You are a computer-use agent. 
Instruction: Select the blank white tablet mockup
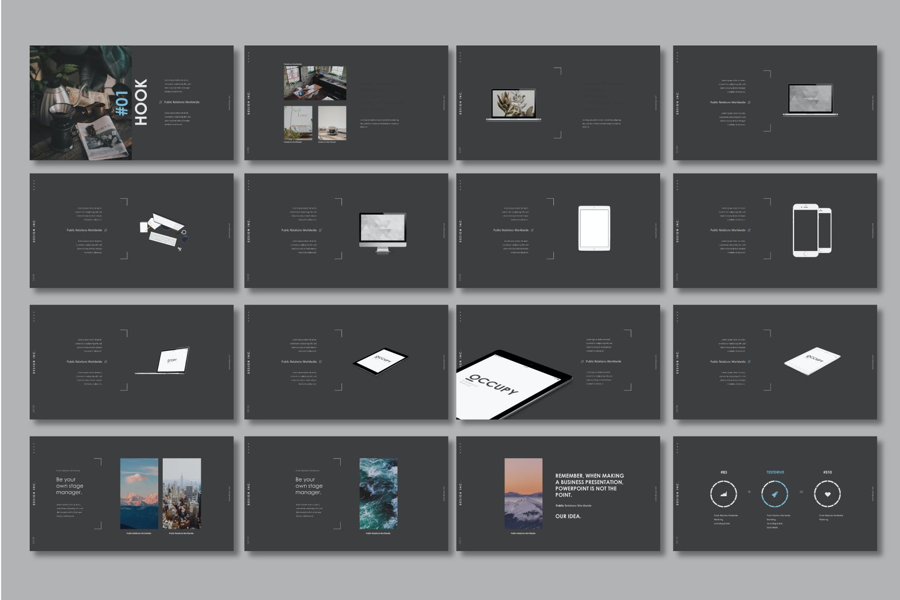click(594, 228)
